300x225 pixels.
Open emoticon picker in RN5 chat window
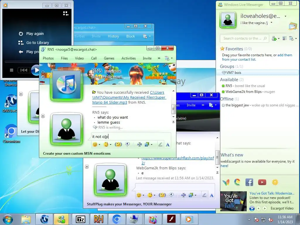point(95,144)
